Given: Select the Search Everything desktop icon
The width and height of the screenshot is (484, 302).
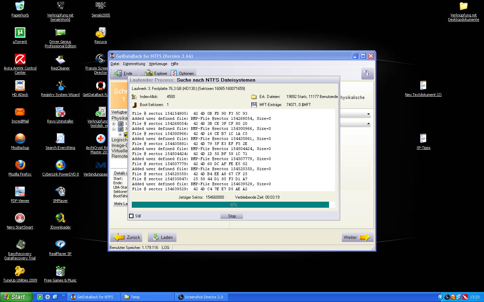Looking at the screenshot, I should tap(61, 139).
